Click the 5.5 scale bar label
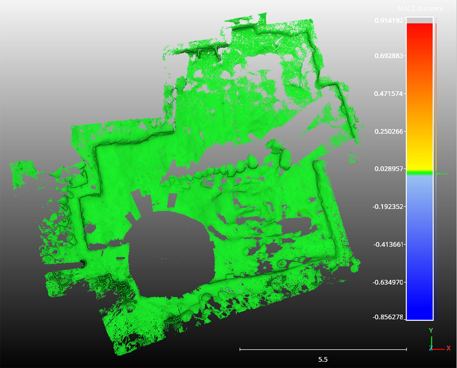Screen dimensions: 457x368 323,359
